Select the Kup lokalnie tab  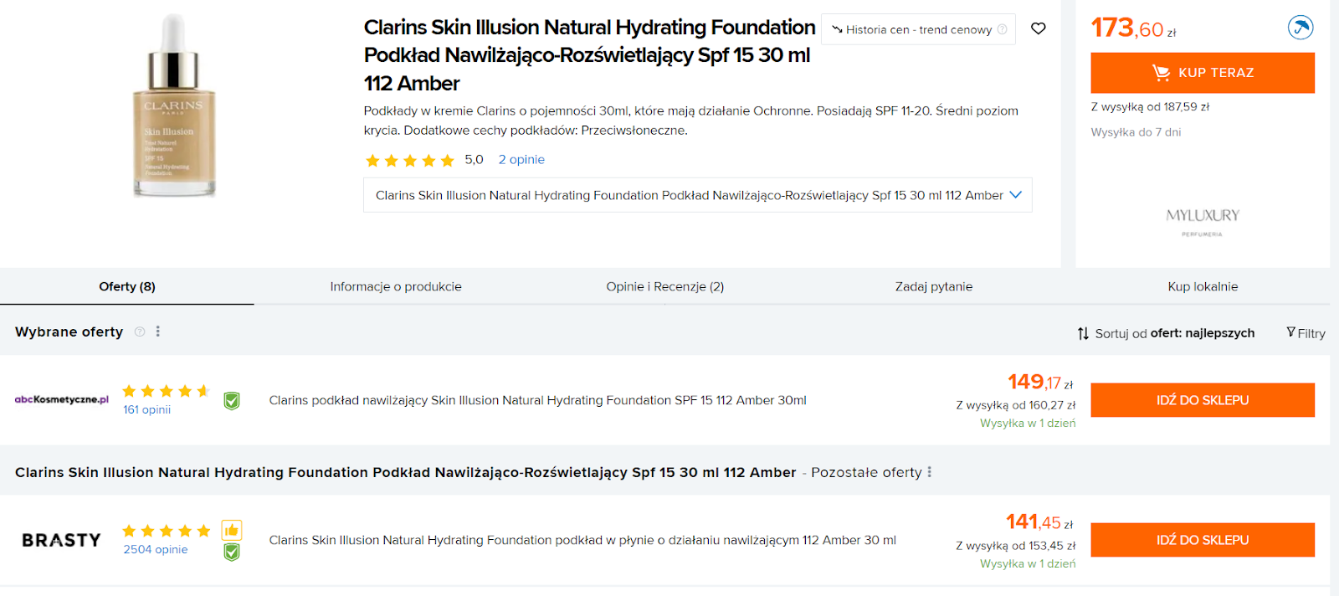coord(1203,286)
